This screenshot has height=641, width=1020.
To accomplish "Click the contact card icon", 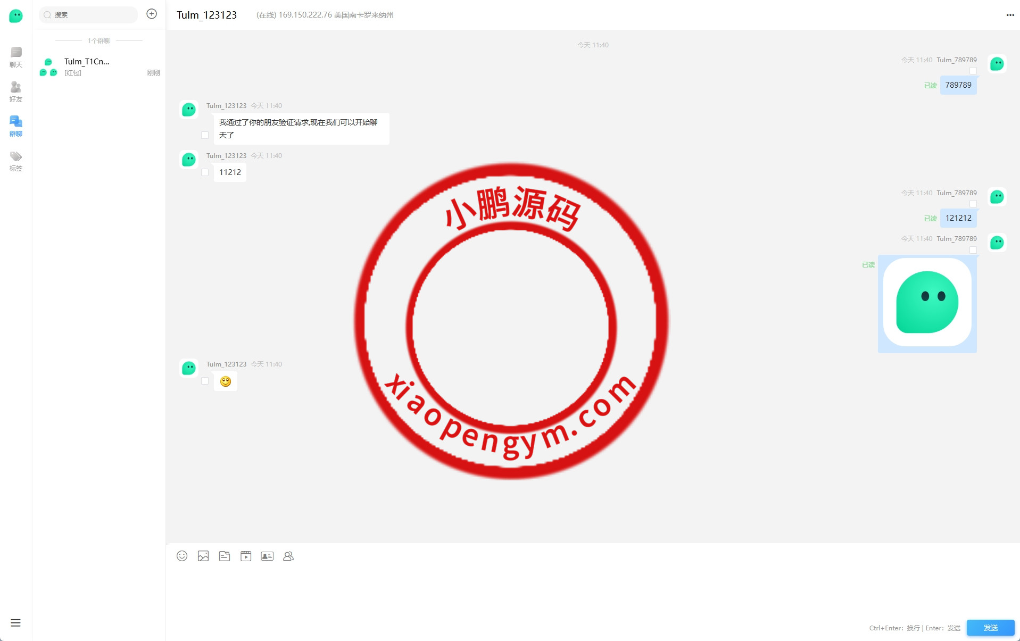I will pos(267,556).
